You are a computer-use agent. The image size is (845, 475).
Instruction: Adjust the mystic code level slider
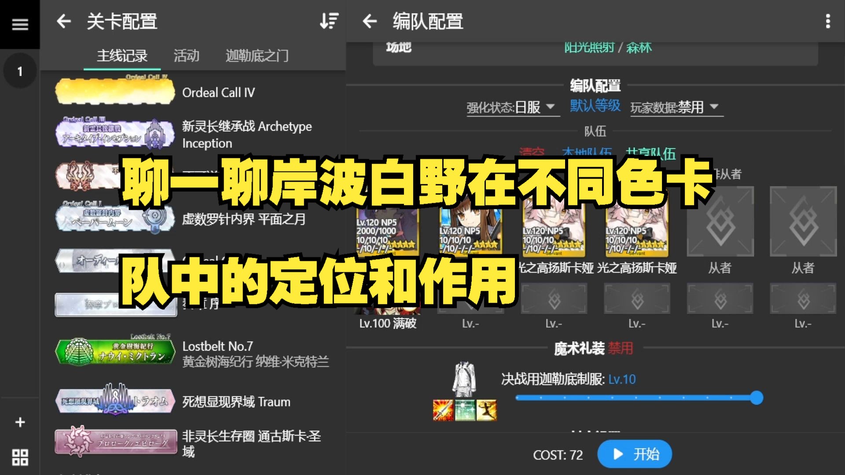638,398
